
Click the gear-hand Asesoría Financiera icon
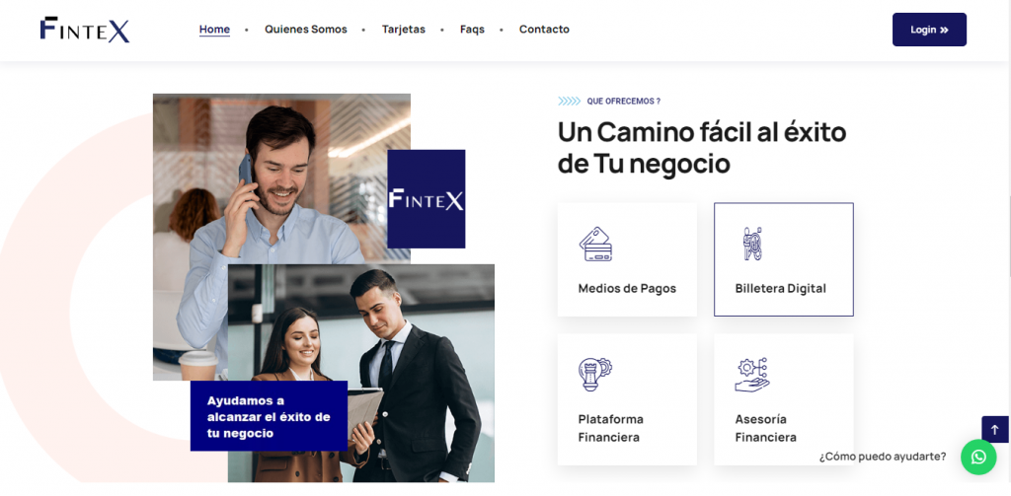pos(751,375)
